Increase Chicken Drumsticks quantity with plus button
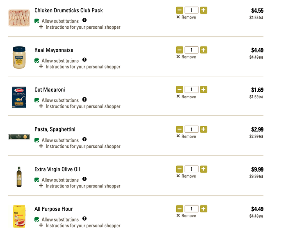 pyautogui.click(x=203, y=10)
